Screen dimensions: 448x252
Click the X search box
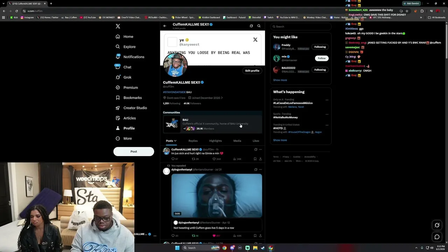point(301,27)
